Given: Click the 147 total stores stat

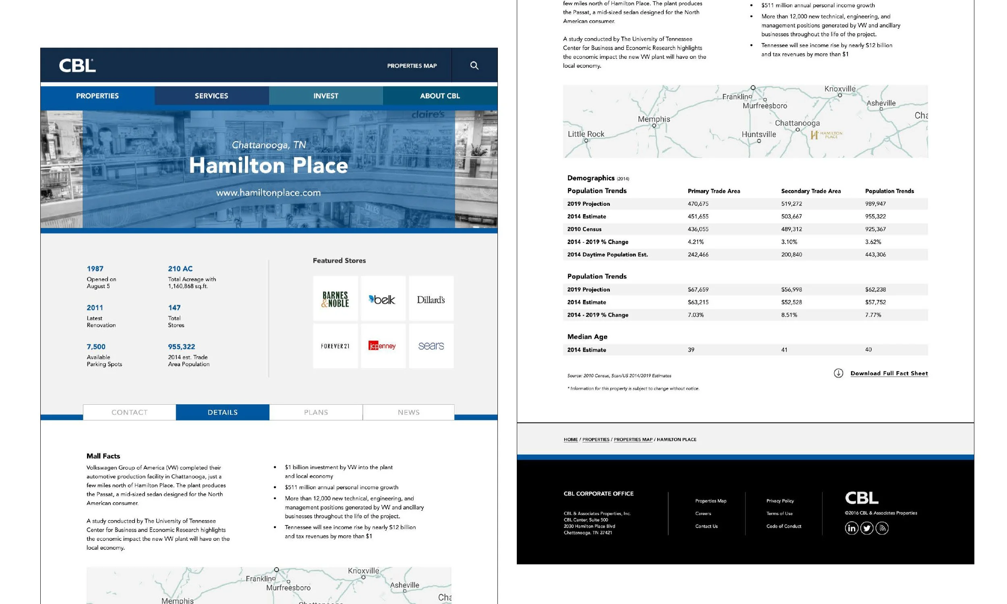Looking at the screenshot, I should 174,308.
